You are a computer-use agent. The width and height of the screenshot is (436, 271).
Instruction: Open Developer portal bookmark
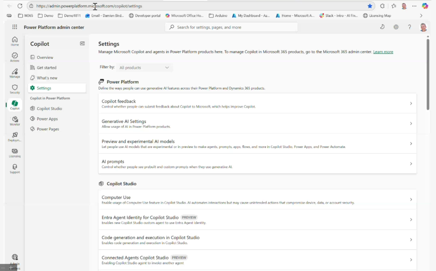coord(145,16)
